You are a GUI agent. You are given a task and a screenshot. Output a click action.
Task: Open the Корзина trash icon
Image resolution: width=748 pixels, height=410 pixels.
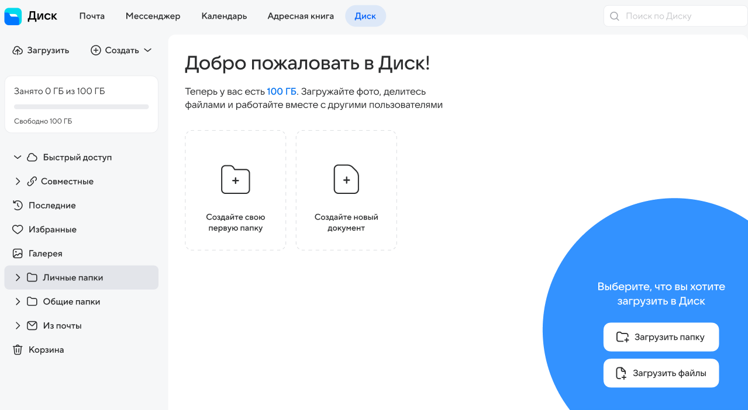18,350
